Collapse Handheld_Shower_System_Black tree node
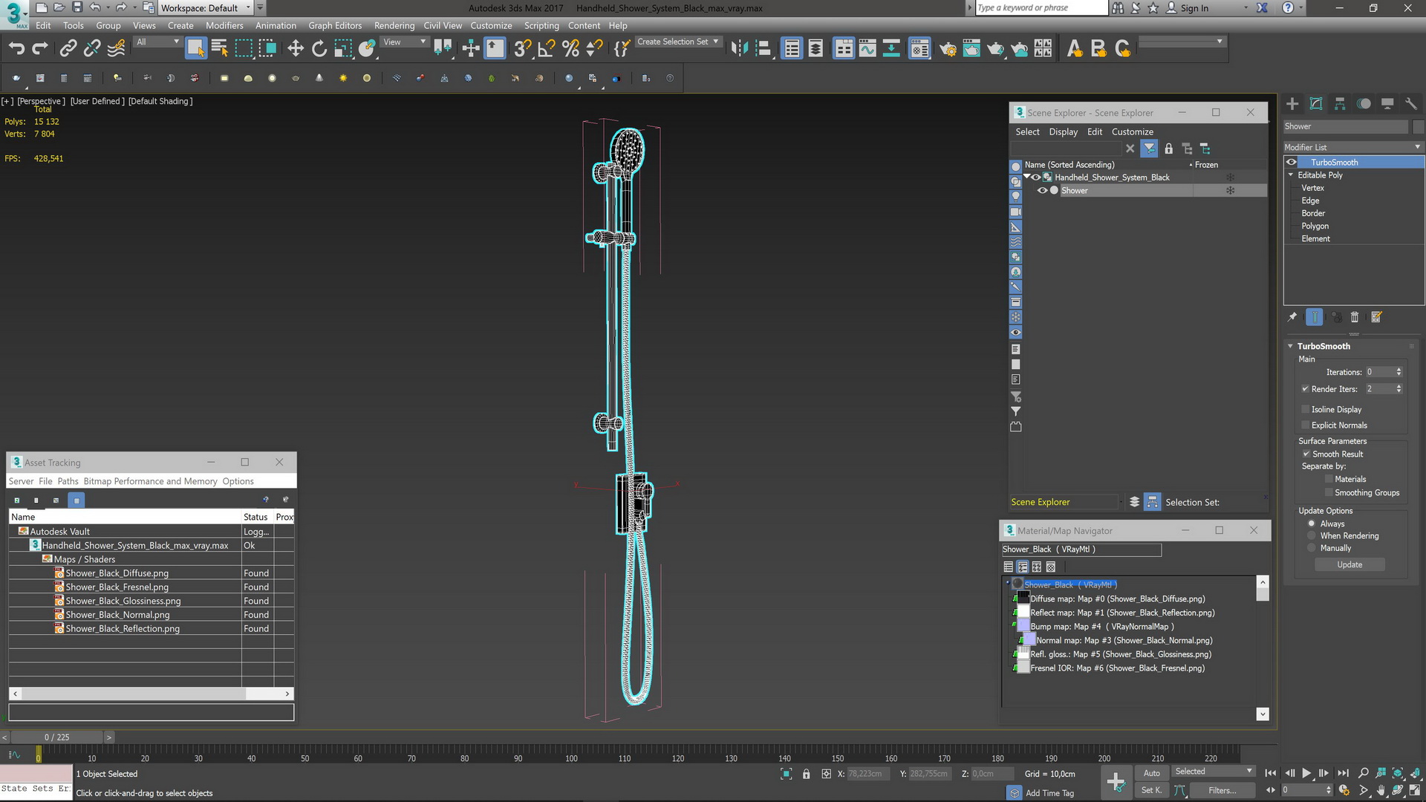Image resolution: width=1426 pixels, height=802 pixels. tap(1026, 177)
